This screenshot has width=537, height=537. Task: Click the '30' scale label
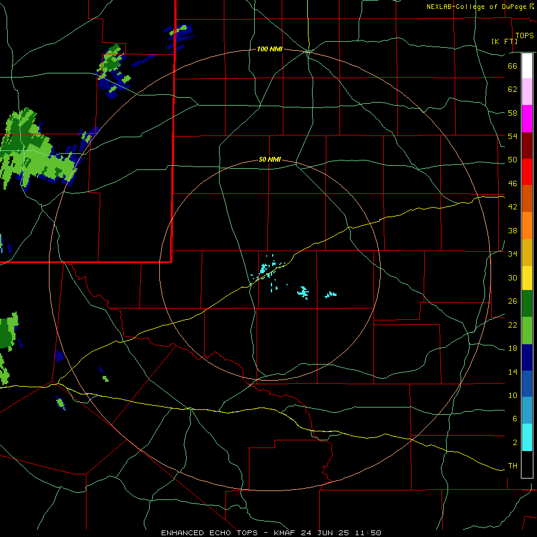click(513, 277)
